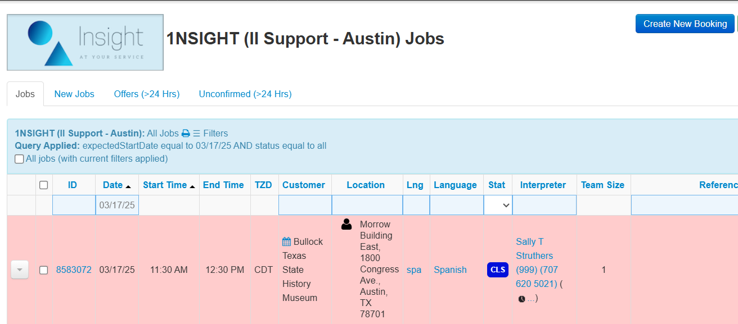Open the New Jobs tab
The width and height of the screenshot is (738, 324).
coord(74,94)
